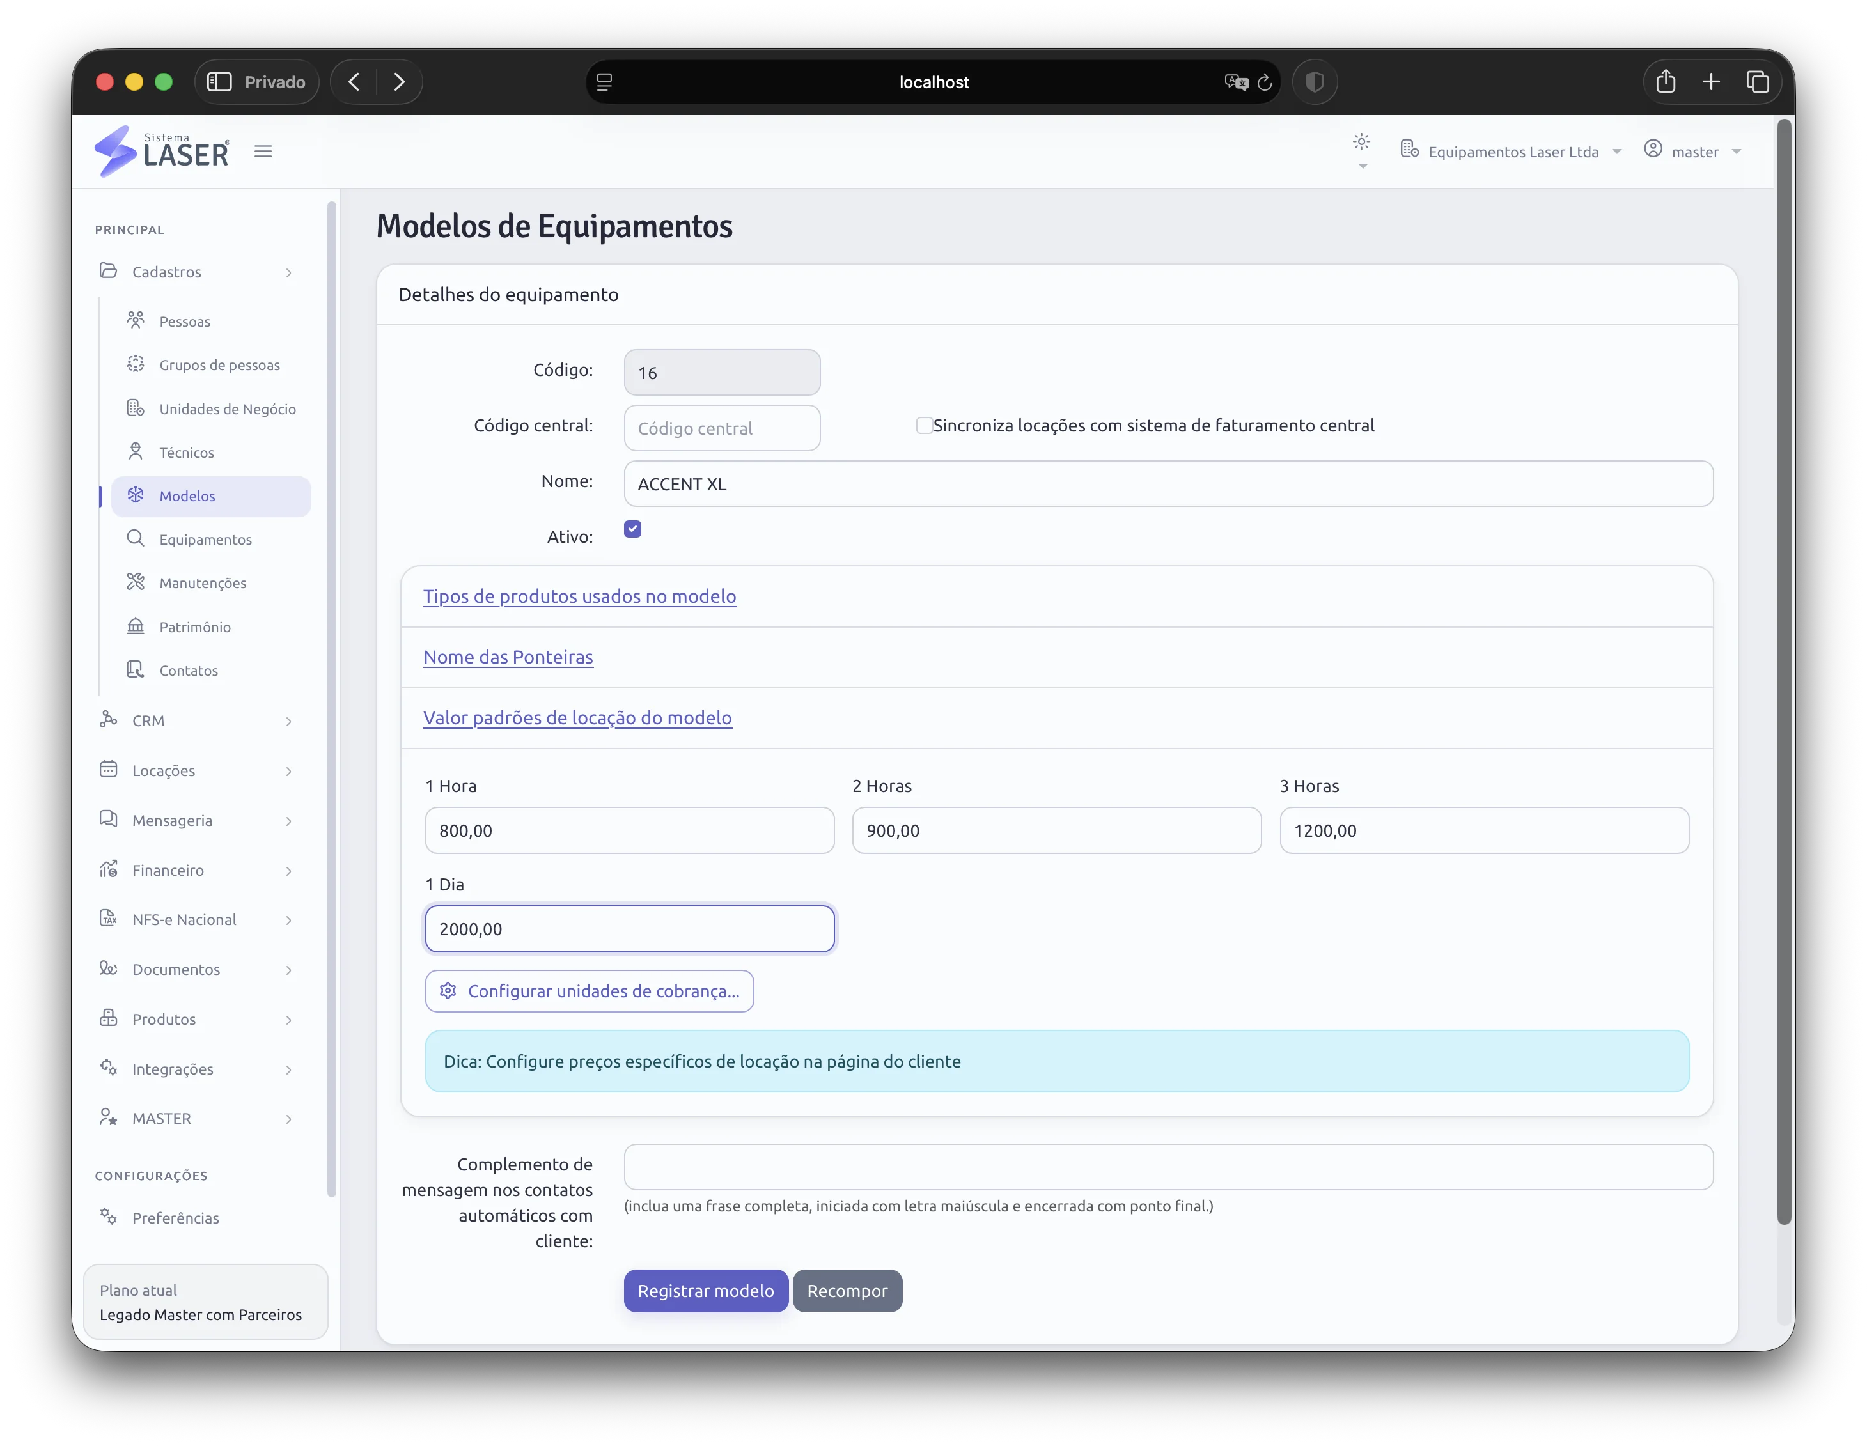Select the Modelos menu item
Image resolution: width=1867 pixels, height=1446 pixels.
pyautogui.click(x=211, y=495)
